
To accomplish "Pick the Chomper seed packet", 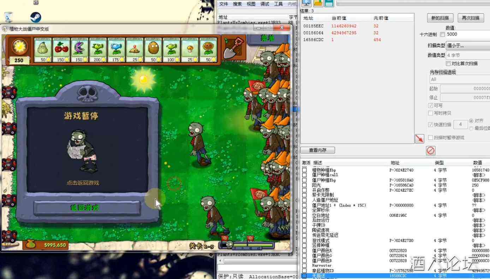I will pos(80,50).
